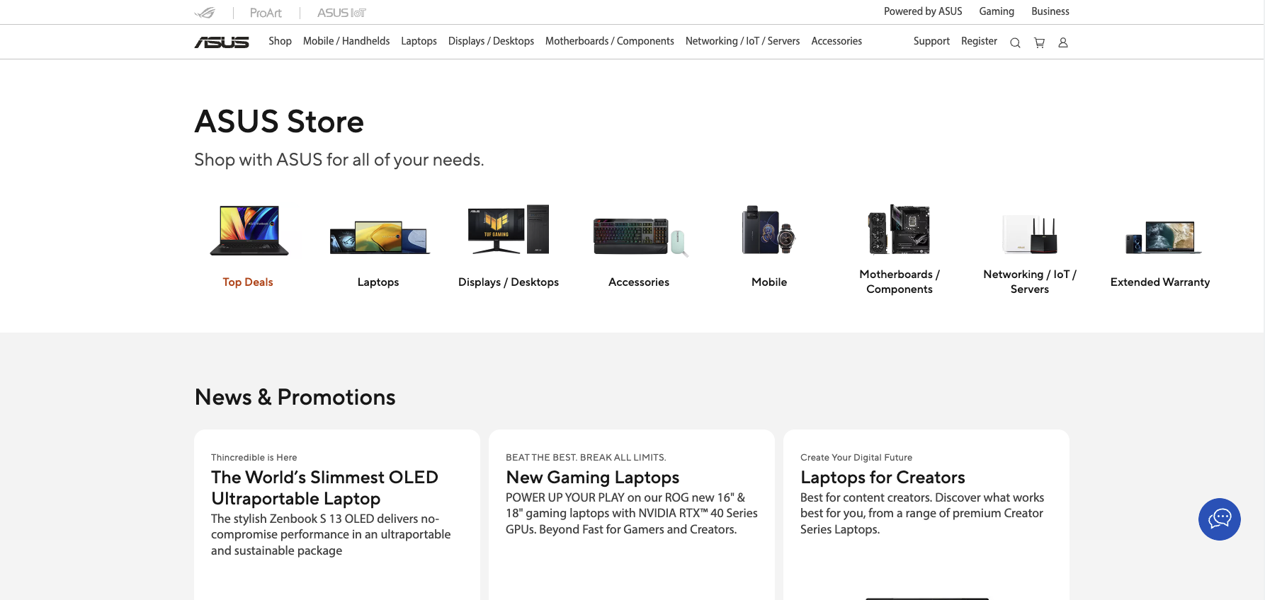This screenshot has height=600, width=1265.
Task: Select the Top Deals category label
Action: [x=248, y=282]
